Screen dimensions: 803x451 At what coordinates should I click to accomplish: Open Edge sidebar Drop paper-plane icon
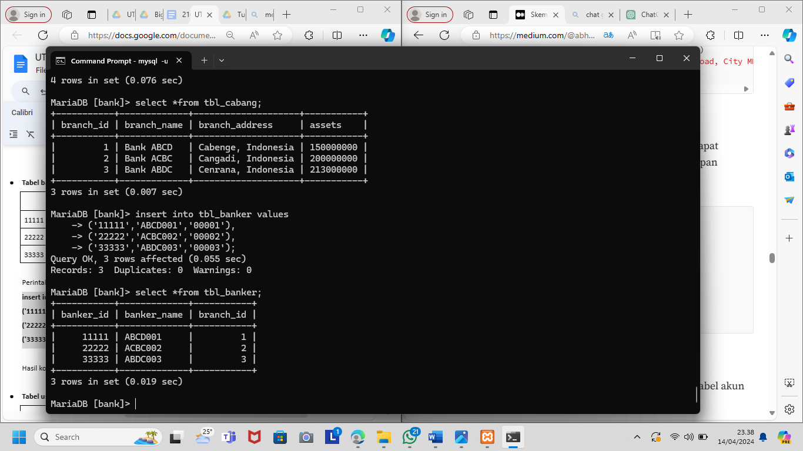tap(789, 200)
